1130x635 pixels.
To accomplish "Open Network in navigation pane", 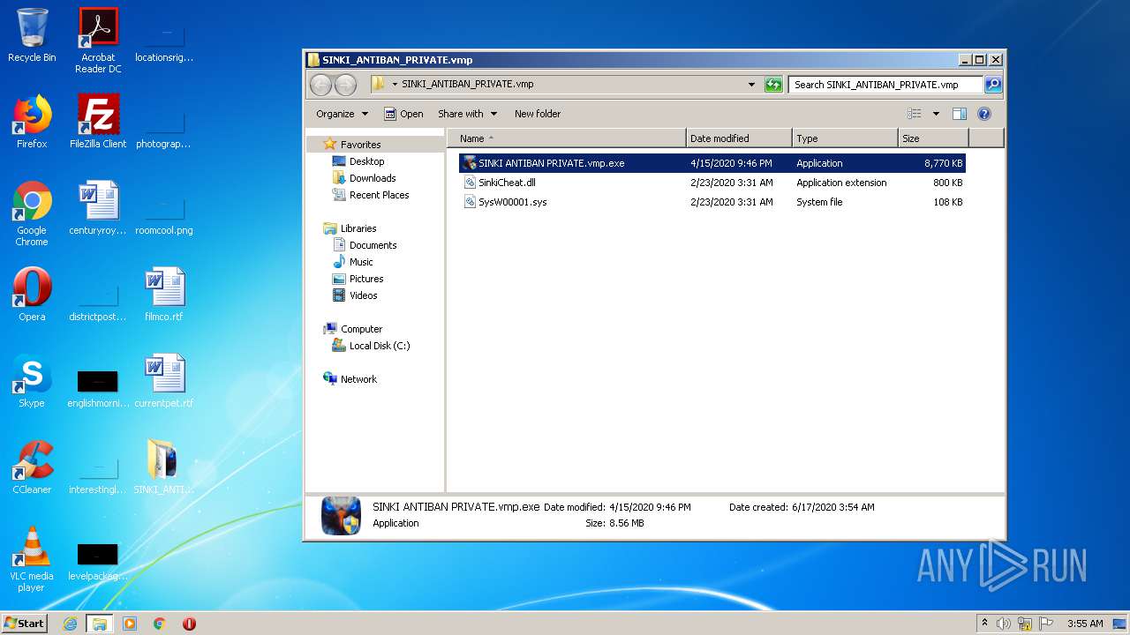I will pyautogui.click(x=358, y=379).
